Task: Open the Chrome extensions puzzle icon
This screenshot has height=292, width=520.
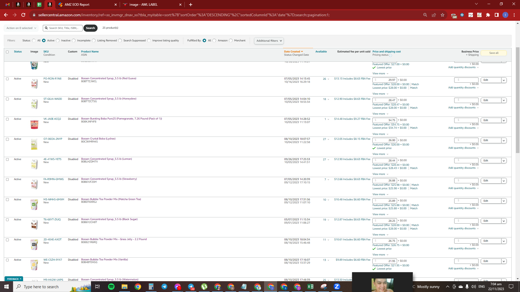Action: [x=488, y=15]
